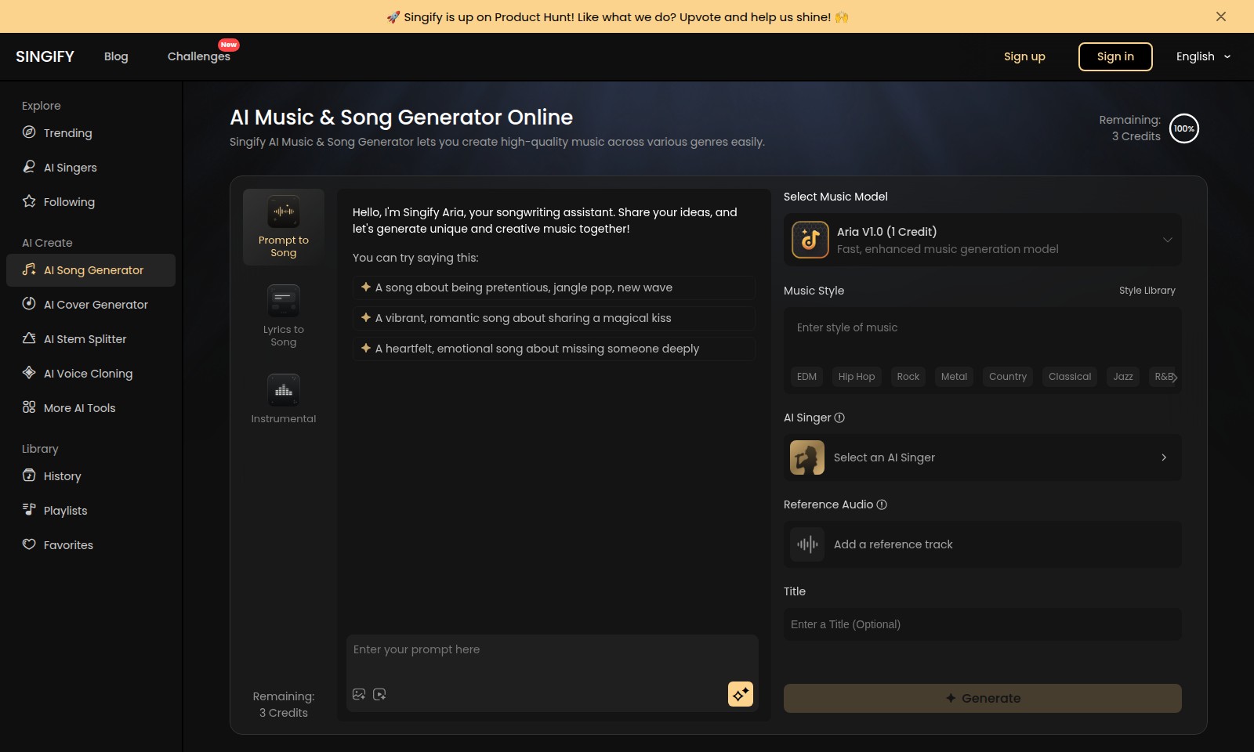Select the EDM style chip

tap(806, 377)
